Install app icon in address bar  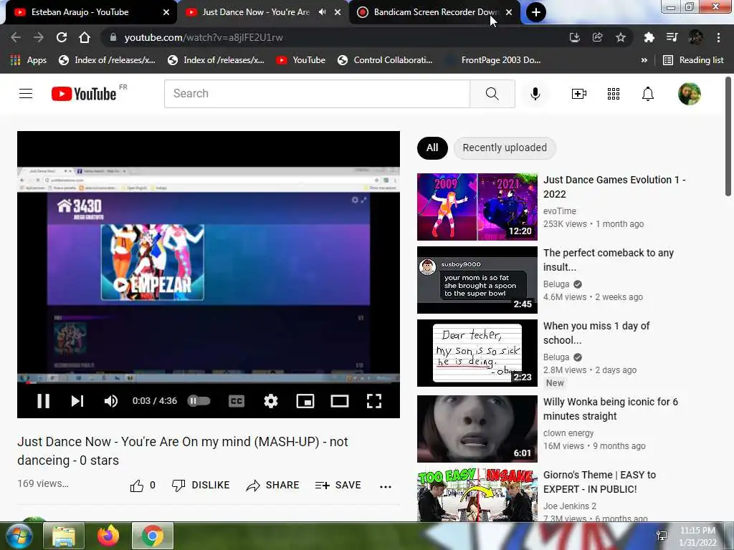[574, 37]
